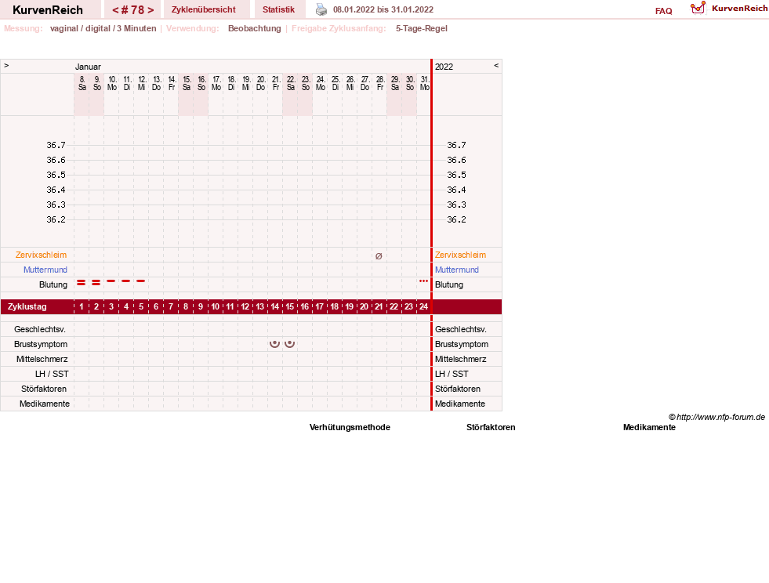Click the date range 08.01.2022 bis 31.01.2022
Screen dimensions: 769x583
tap(383, 9)
